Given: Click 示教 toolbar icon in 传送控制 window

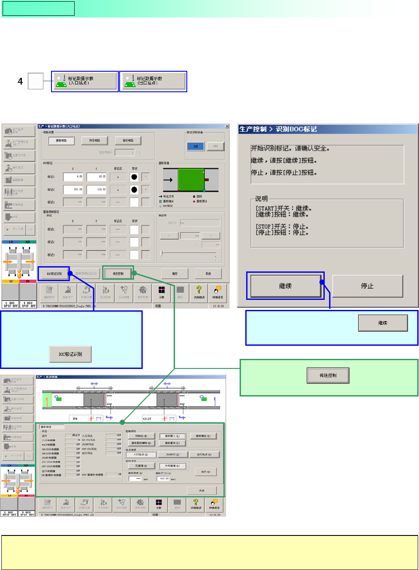Looking at the screenshot, I should tap(159, 504).
